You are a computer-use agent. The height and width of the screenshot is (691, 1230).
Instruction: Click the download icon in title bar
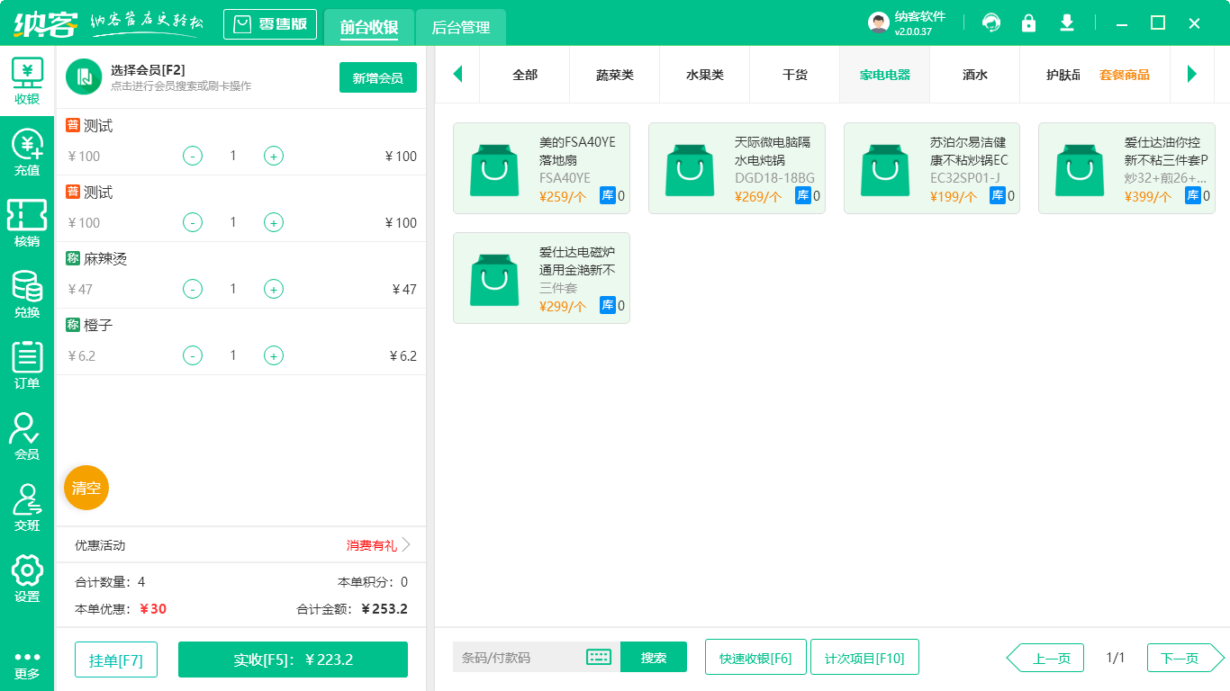coord(1066,22)
